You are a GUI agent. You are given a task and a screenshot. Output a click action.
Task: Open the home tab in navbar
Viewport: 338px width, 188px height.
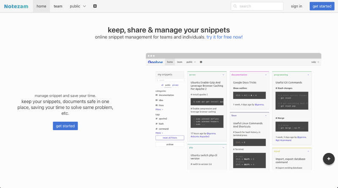[41, 6]
